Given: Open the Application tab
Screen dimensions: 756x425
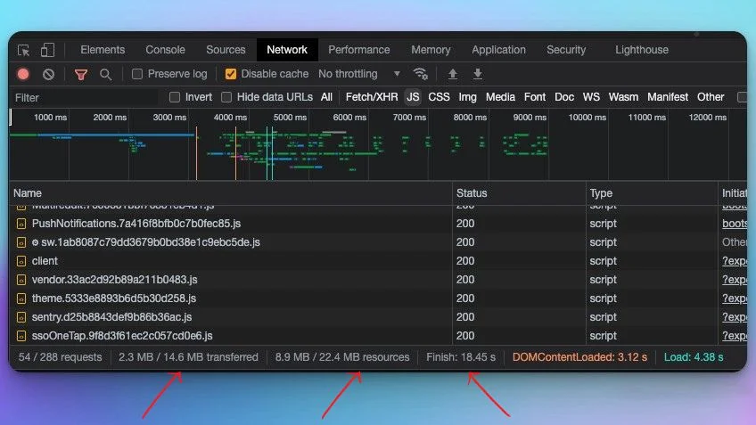Looking at the screenshot, I should [x=498, y=50].
